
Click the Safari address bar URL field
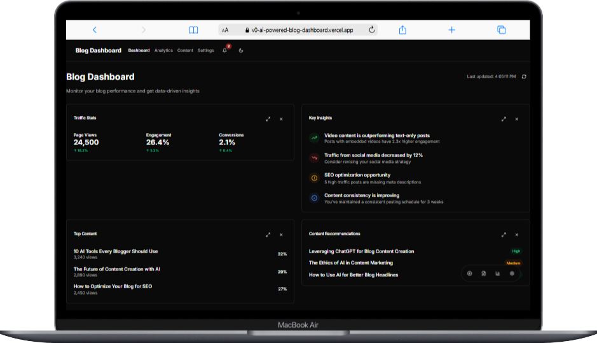click(x=298, y=30)
